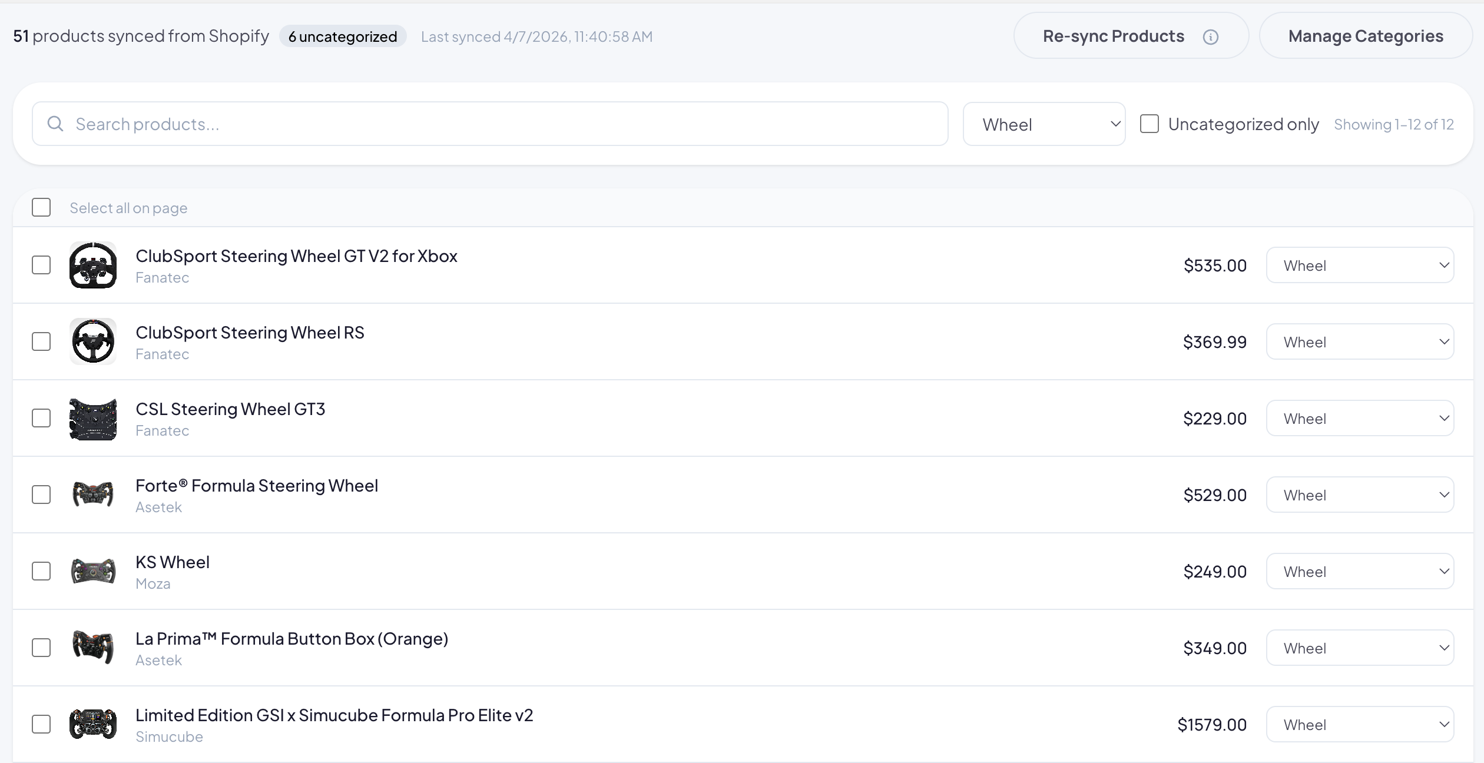The width and height of the screenshot is (1484, 763).
Task: Open ClubSport Steering Wheel GT V2 product thumbnail
Action: point(93,265)
